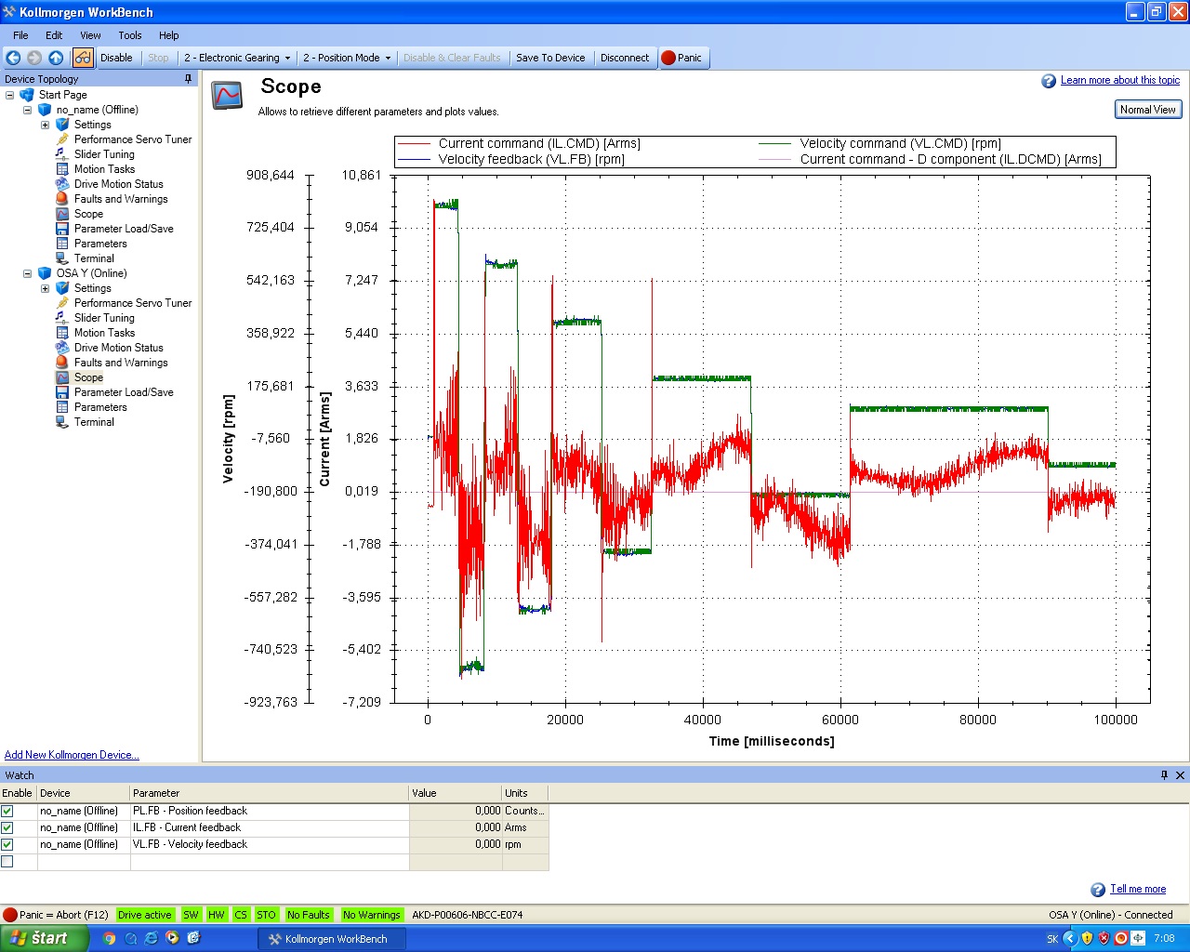
Task: Expand Settings under OSA Y (Online)
Action: (45, 288)
